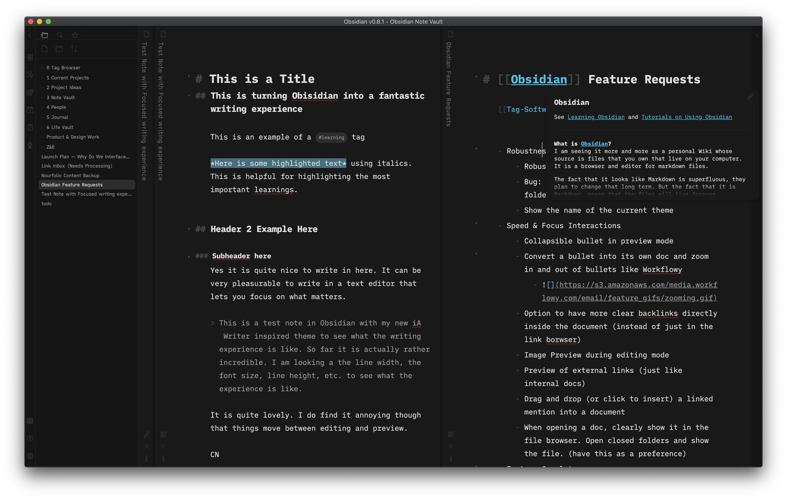Close the first Test Note pane

click(x=147, y=447)
